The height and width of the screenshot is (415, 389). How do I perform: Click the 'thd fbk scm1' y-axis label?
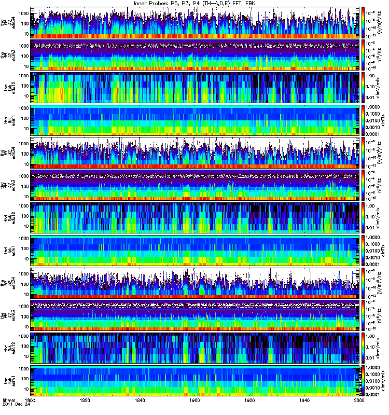pos(9,251)
